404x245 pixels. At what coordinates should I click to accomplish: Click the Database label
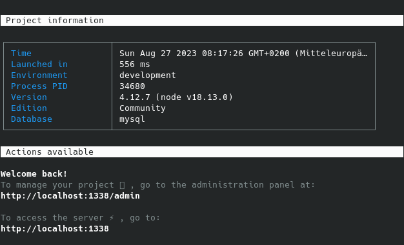click(32, 119)
